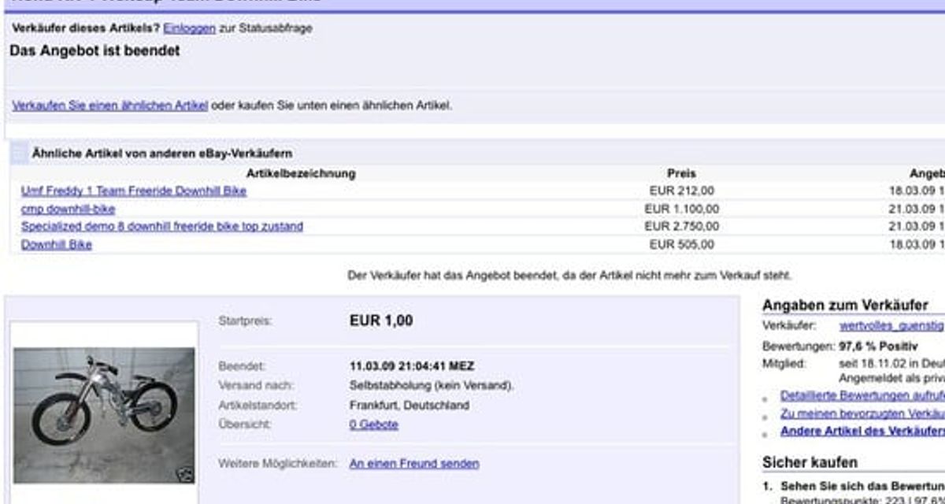Screen dimensions: 945x504
Task: Click Zu meinen bevorzugten Verkäufern link
Action: click(x=862, y=413)
